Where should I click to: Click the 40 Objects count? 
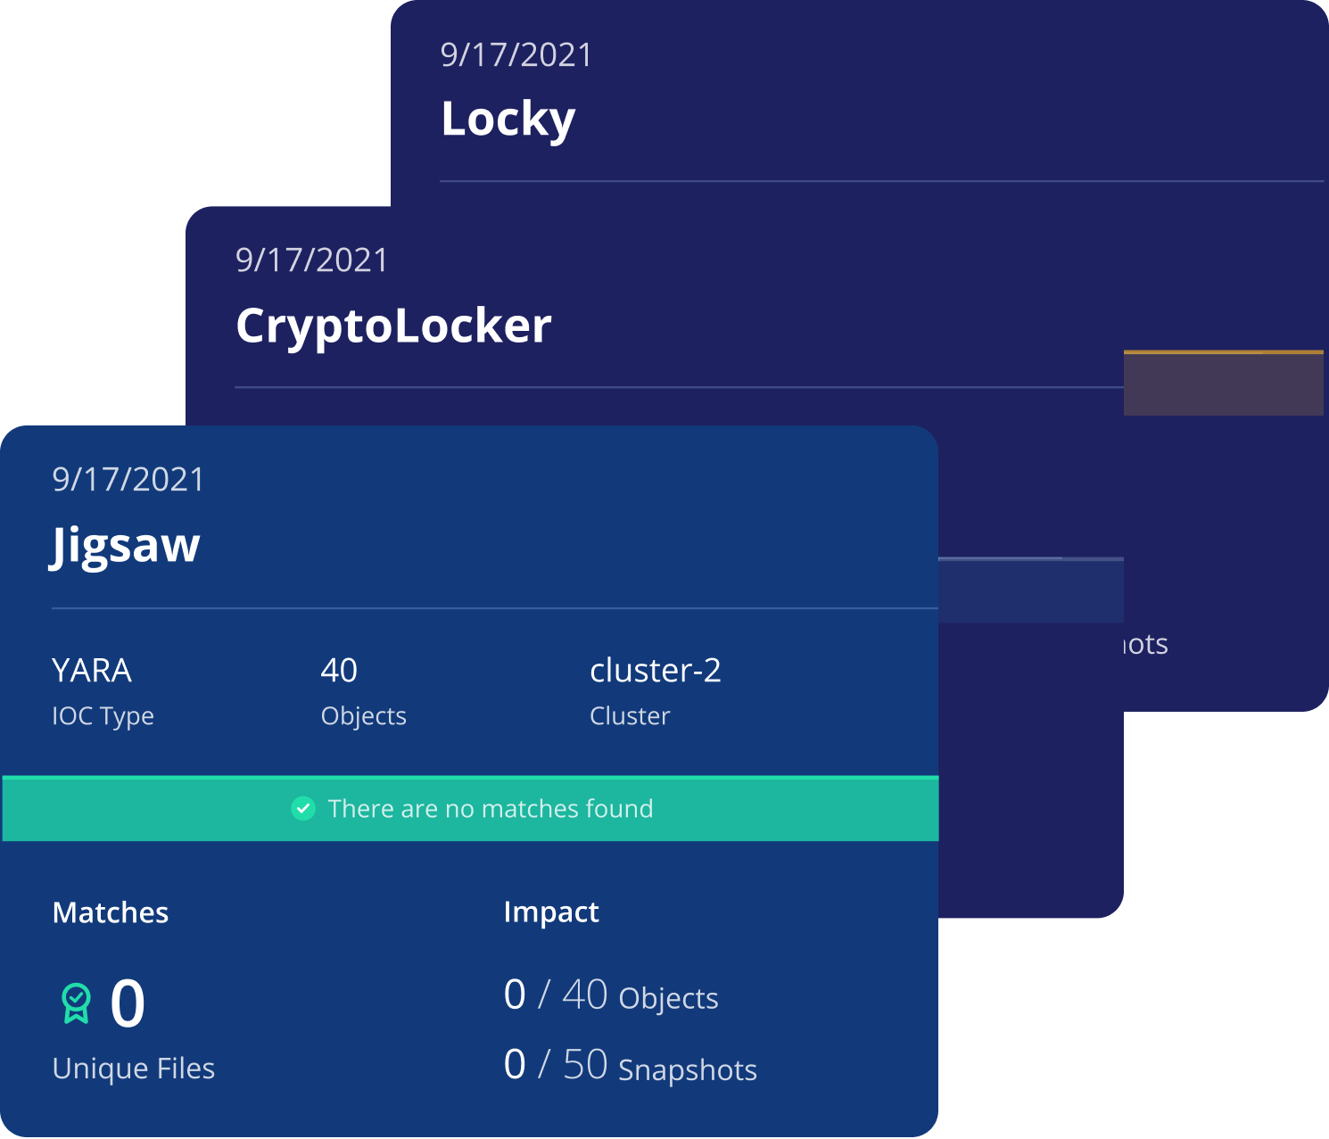(339, 670)
